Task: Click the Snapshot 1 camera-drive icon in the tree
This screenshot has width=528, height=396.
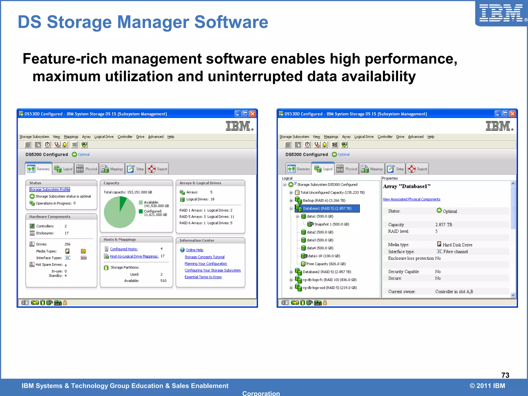Action: click(310, 224)
